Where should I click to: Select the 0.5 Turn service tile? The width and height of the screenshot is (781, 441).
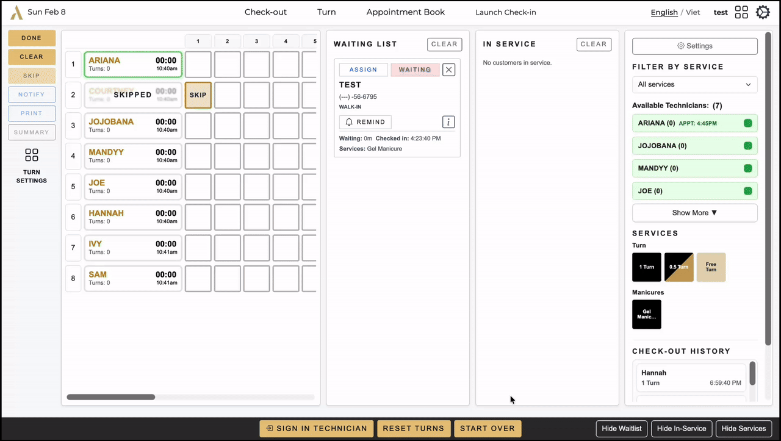tap(678, 267)
